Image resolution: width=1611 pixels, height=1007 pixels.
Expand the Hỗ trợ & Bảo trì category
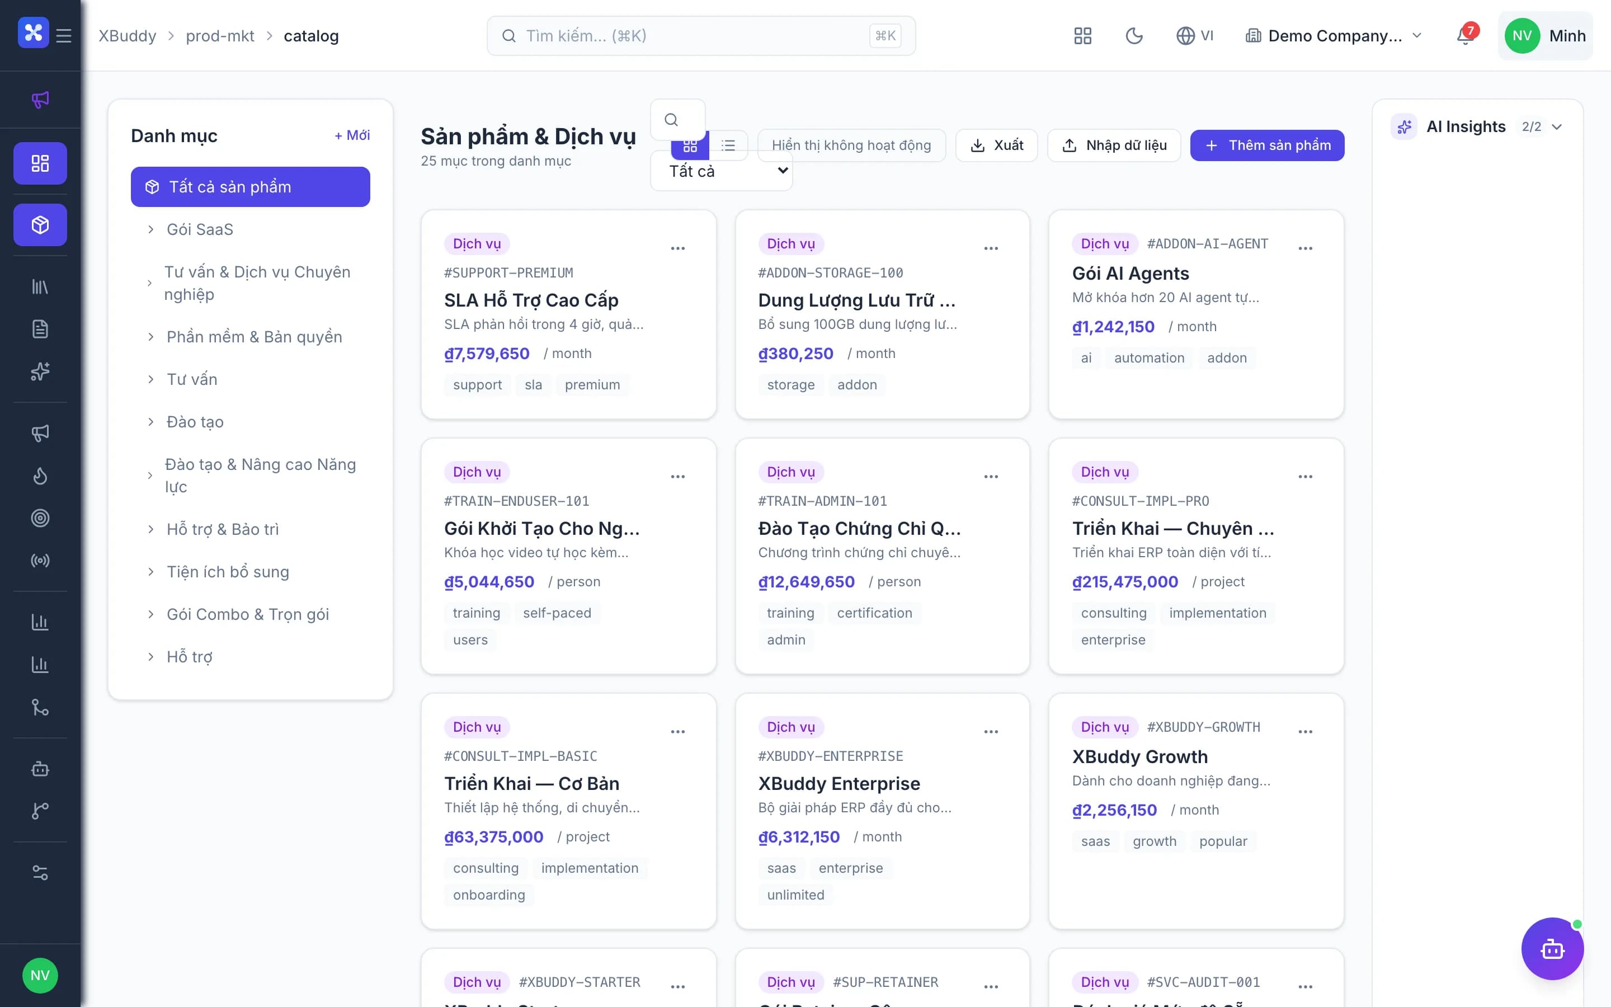pos(151,529)
